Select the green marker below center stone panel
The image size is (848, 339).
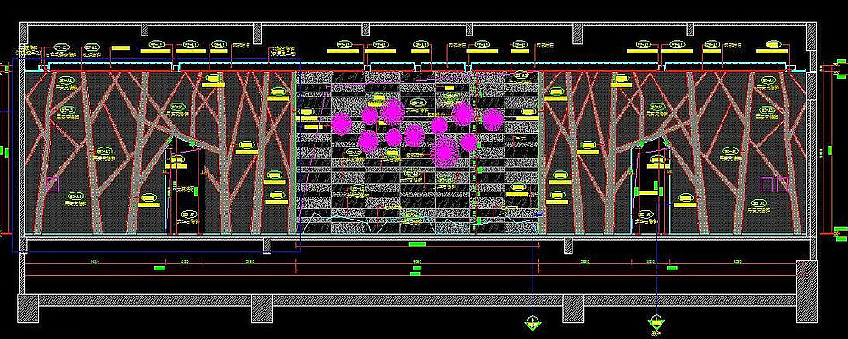click(416, 245)
